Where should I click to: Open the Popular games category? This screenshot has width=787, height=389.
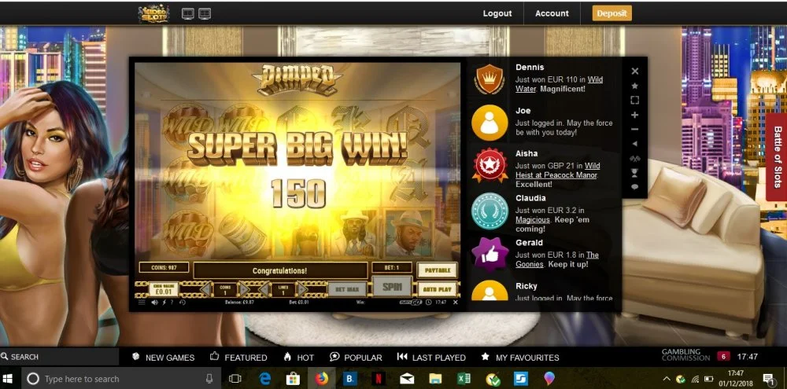[x=356, y=358]
